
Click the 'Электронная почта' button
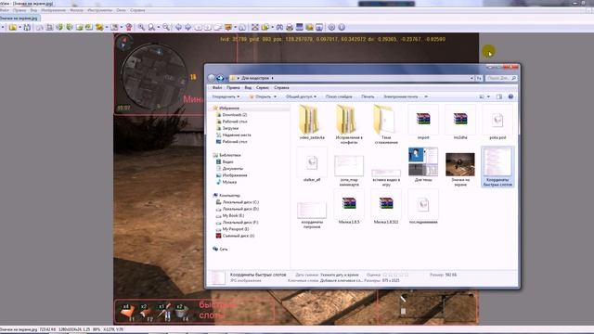[401, 96]
